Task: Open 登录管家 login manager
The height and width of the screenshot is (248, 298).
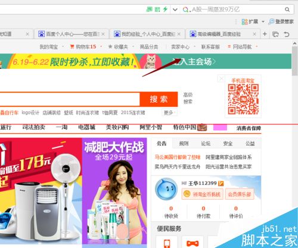Action: click(x=281, y=21)
